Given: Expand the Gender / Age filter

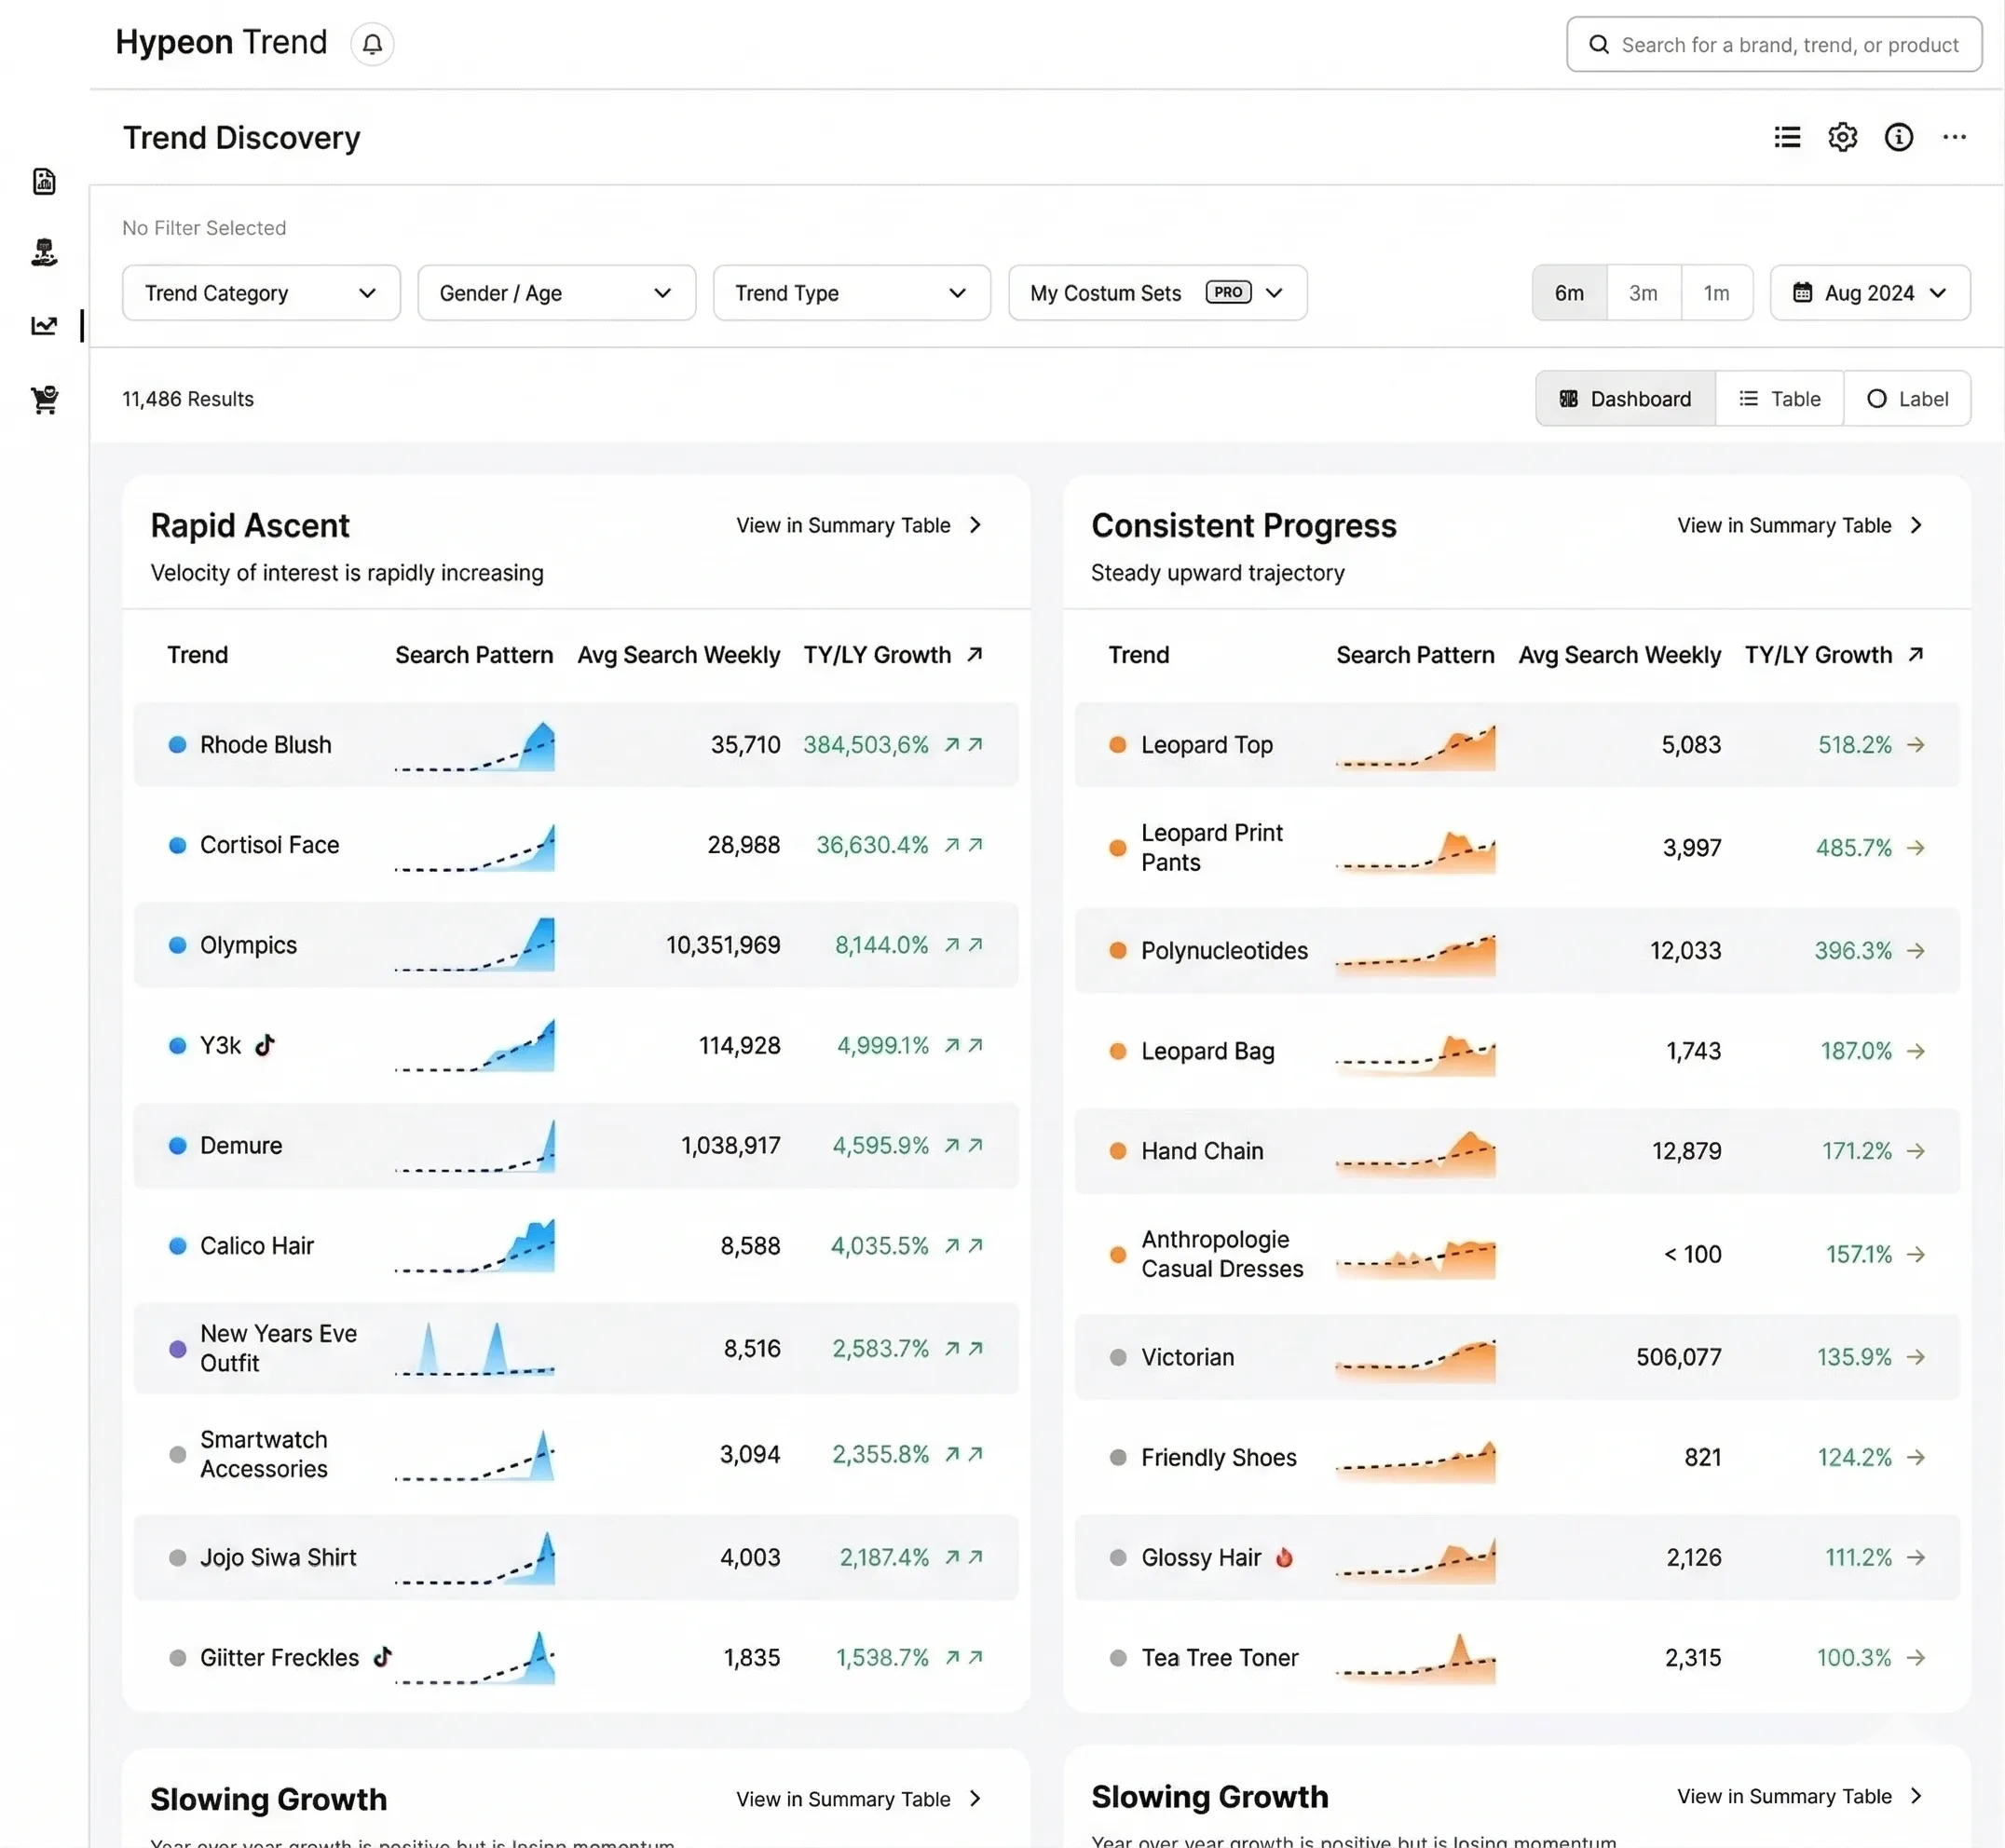Looking at the screenshot, I should tap(556, 292).
